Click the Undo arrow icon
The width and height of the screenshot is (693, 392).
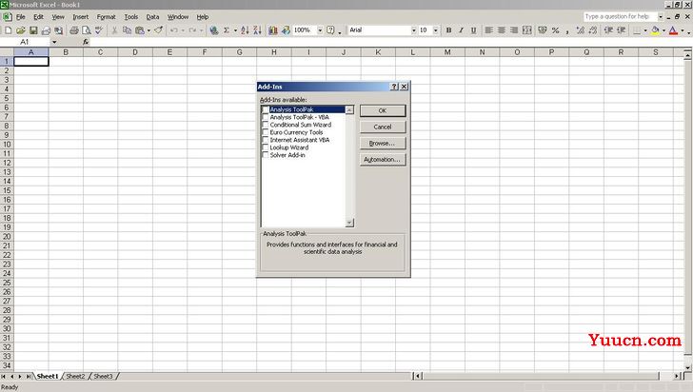[x=173, y=30]
